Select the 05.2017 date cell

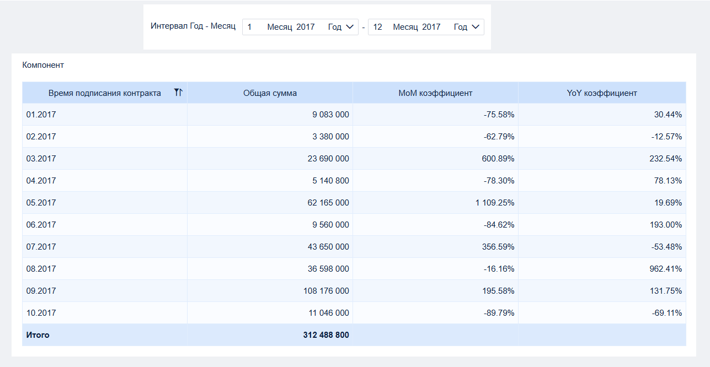click(105, 203)
